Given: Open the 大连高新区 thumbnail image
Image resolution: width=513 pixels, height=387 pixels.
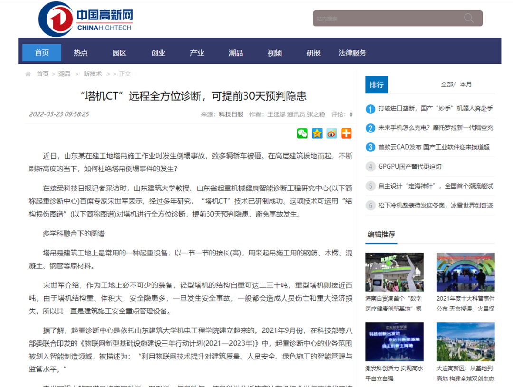Looking at the screenshot, I should point(465,342).
